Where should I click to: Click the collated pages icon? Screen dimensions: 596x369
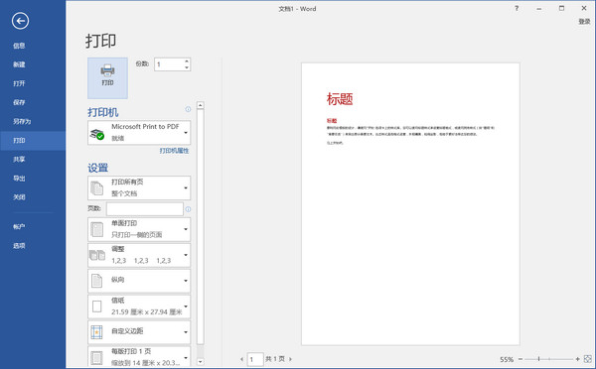[97, 255]
